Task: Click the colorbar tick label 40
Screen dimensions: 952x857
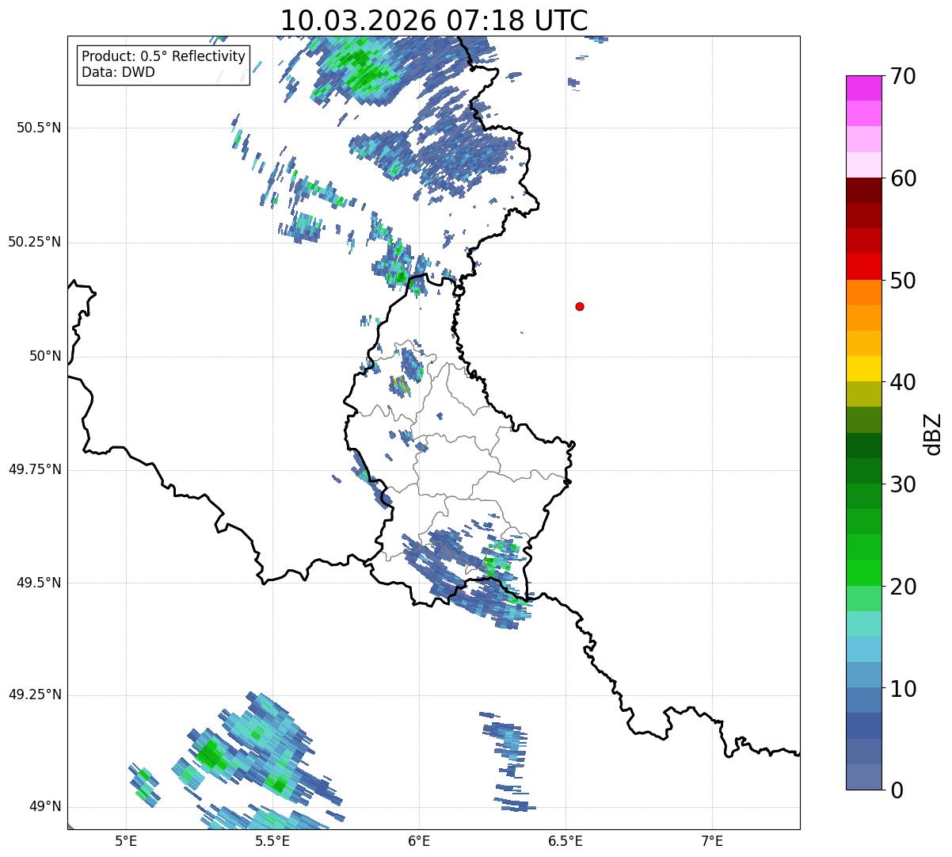Action: point(903,383)
